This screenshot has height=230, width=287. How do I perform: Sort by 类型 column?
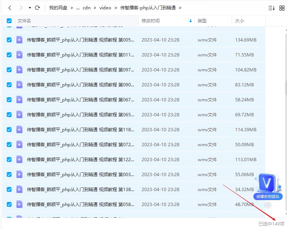click(x=202, y=21)
